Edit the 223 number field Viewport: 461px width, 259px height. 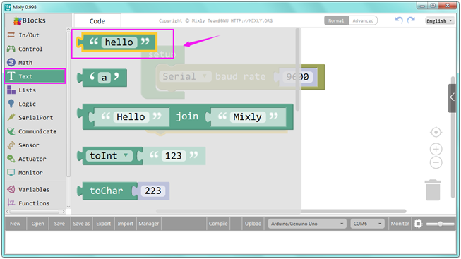[x=153, y=191]
